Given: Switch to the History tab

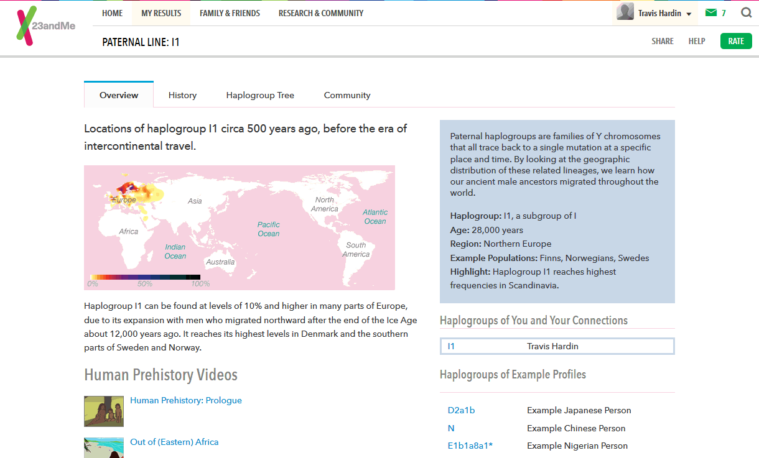Looking at the screenshot, I should pyautogui.click(x=182, y=95).
